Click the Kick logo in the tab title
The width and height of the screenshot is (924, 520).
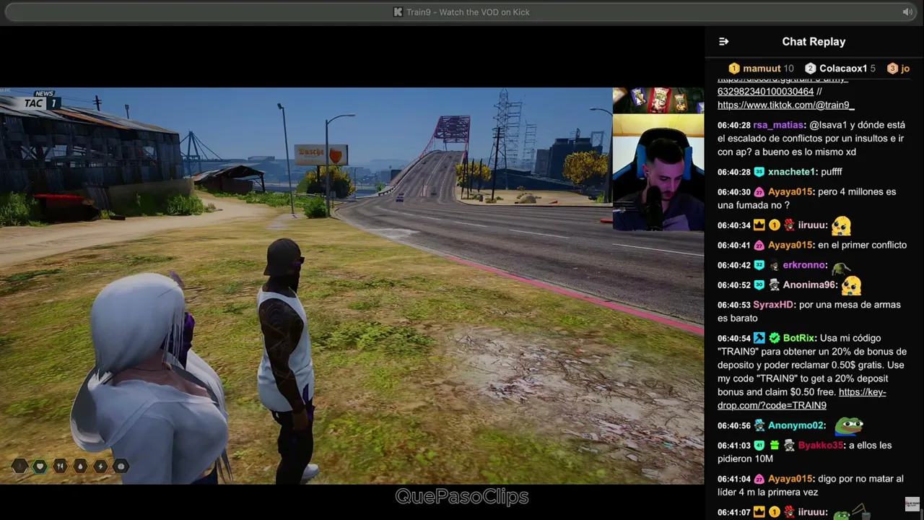[398, 12]
